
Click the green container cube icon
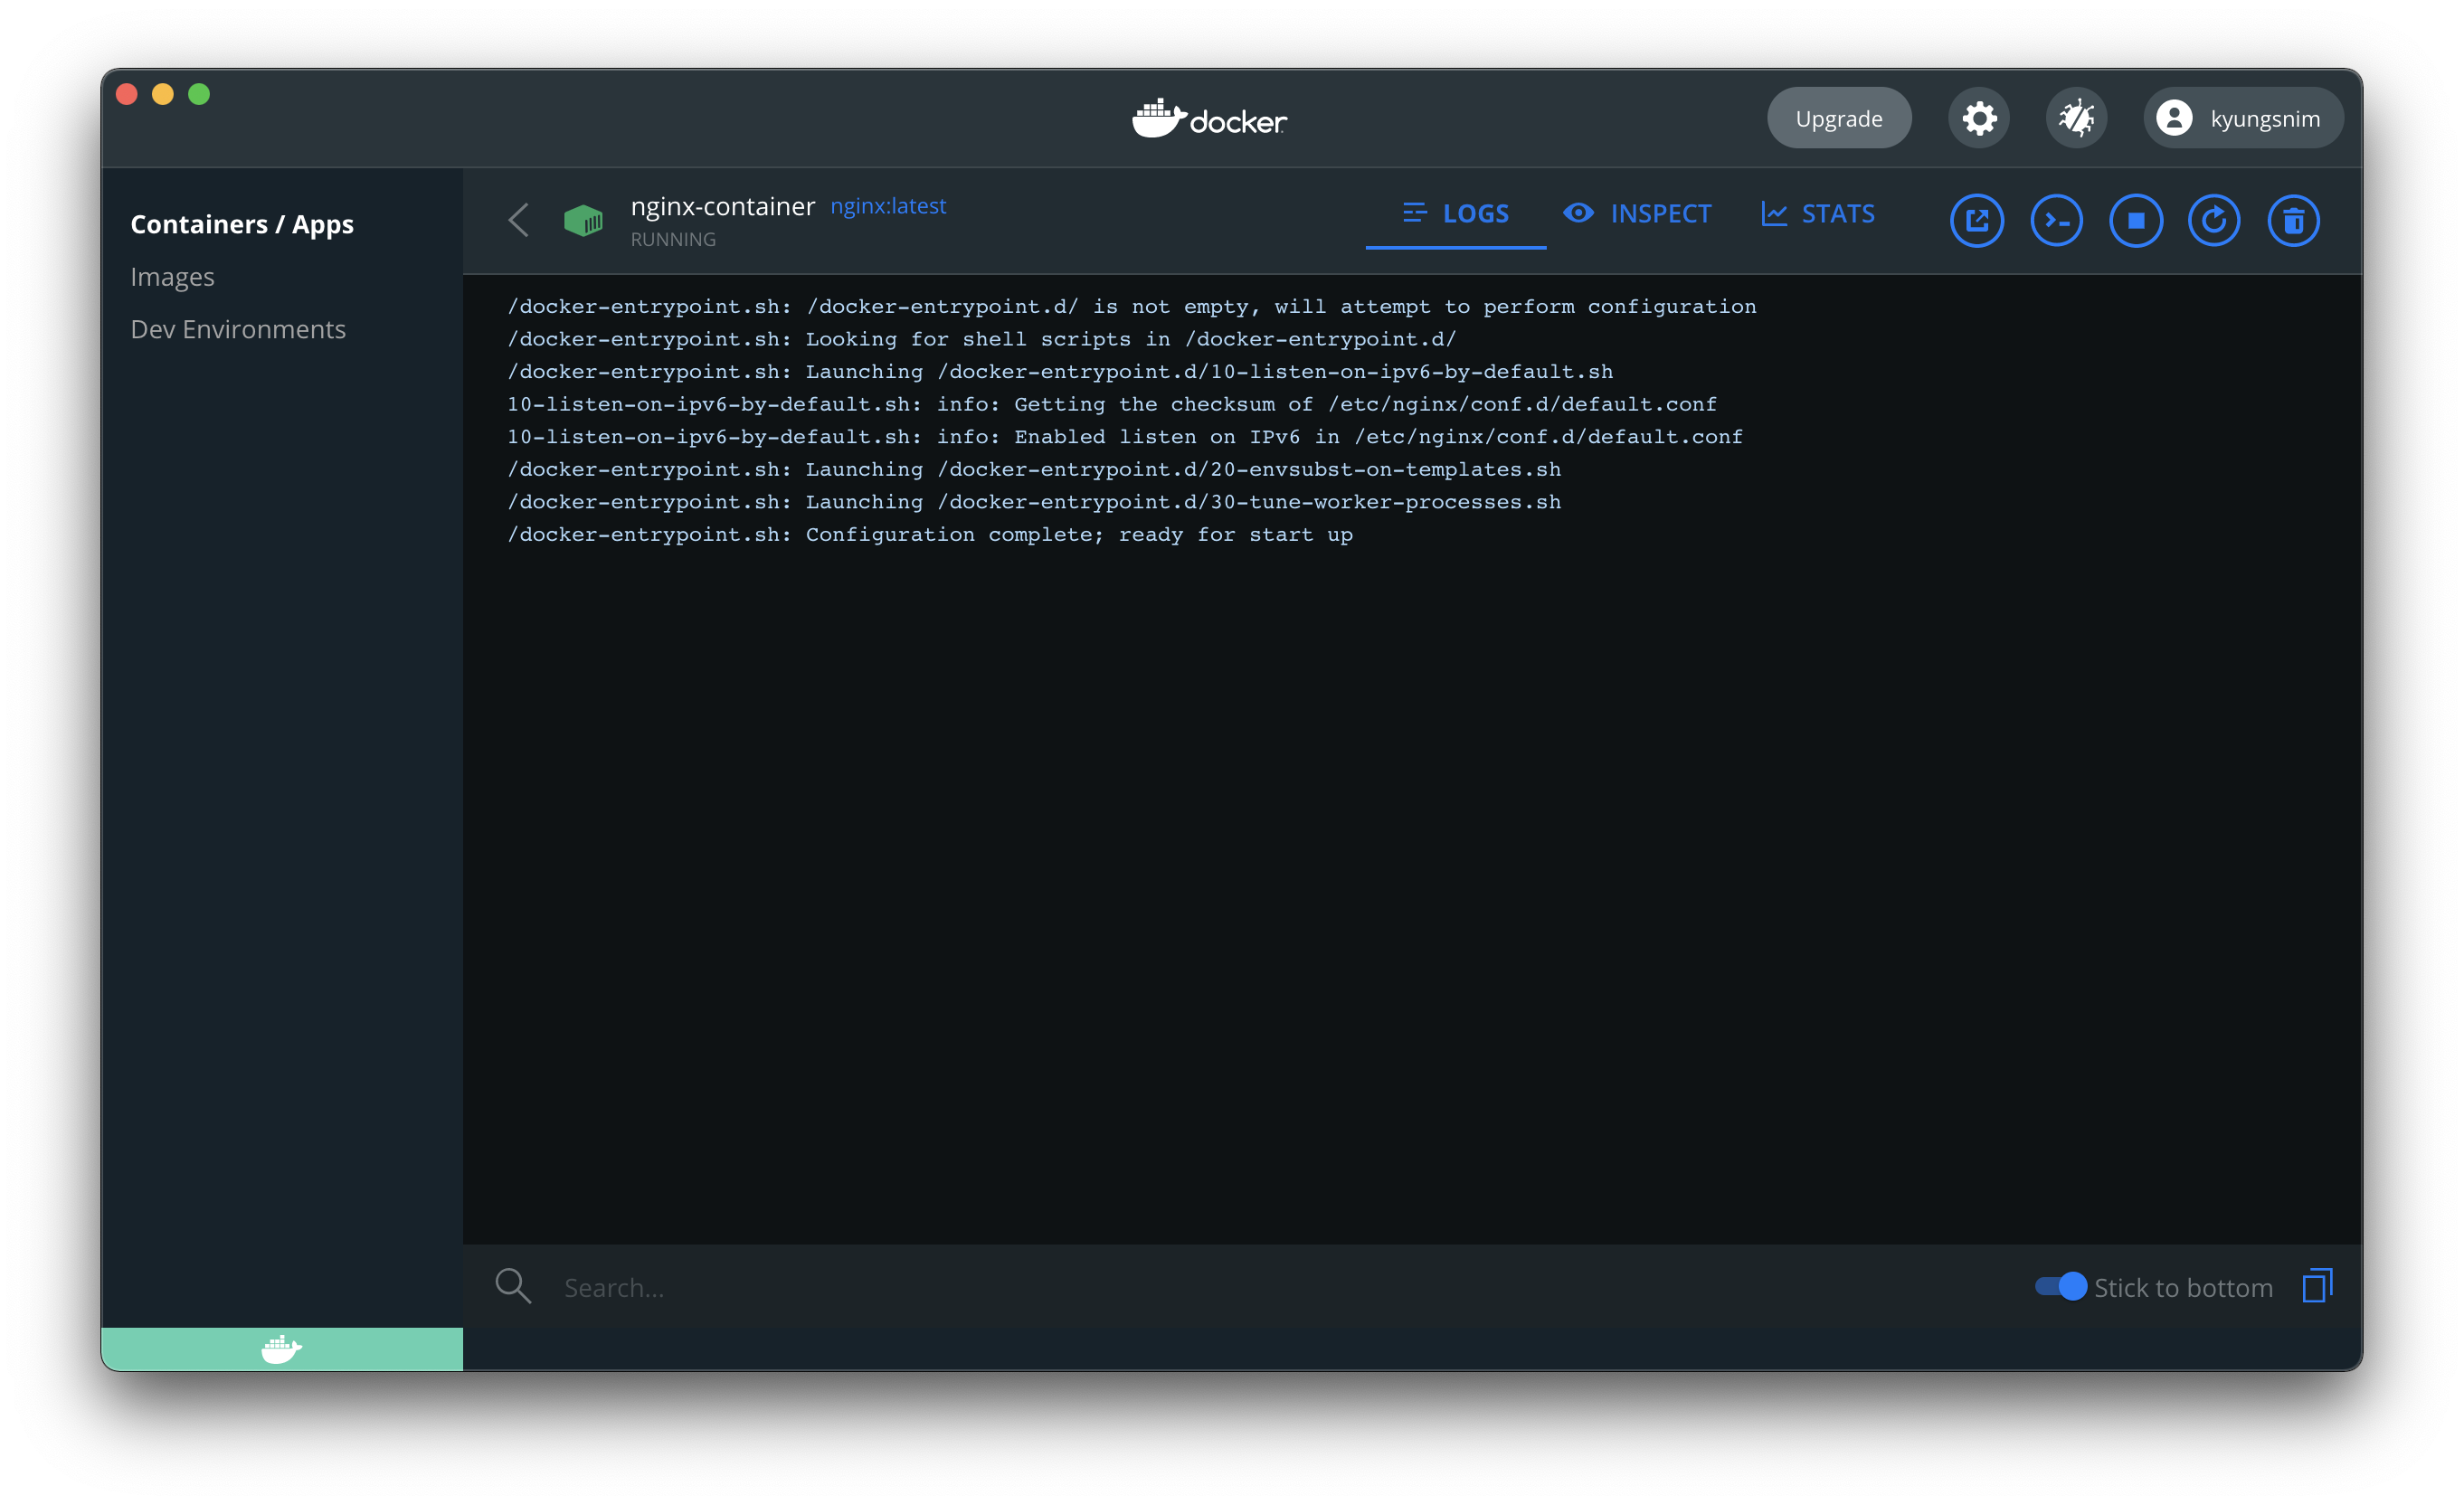coord(583,220)
